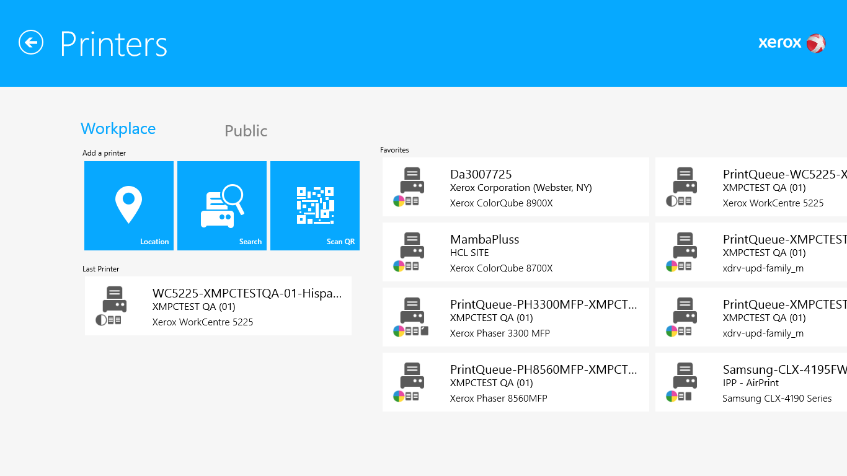Select the Samsung-CLX-4195FW AirPrint printer

click(750, 382)
